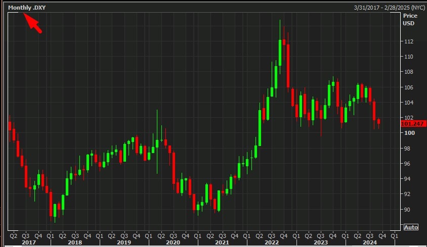Screen dimensions: 427x247
Task: Click the Price USD axis heading
Action: click(x=410, y=19)
